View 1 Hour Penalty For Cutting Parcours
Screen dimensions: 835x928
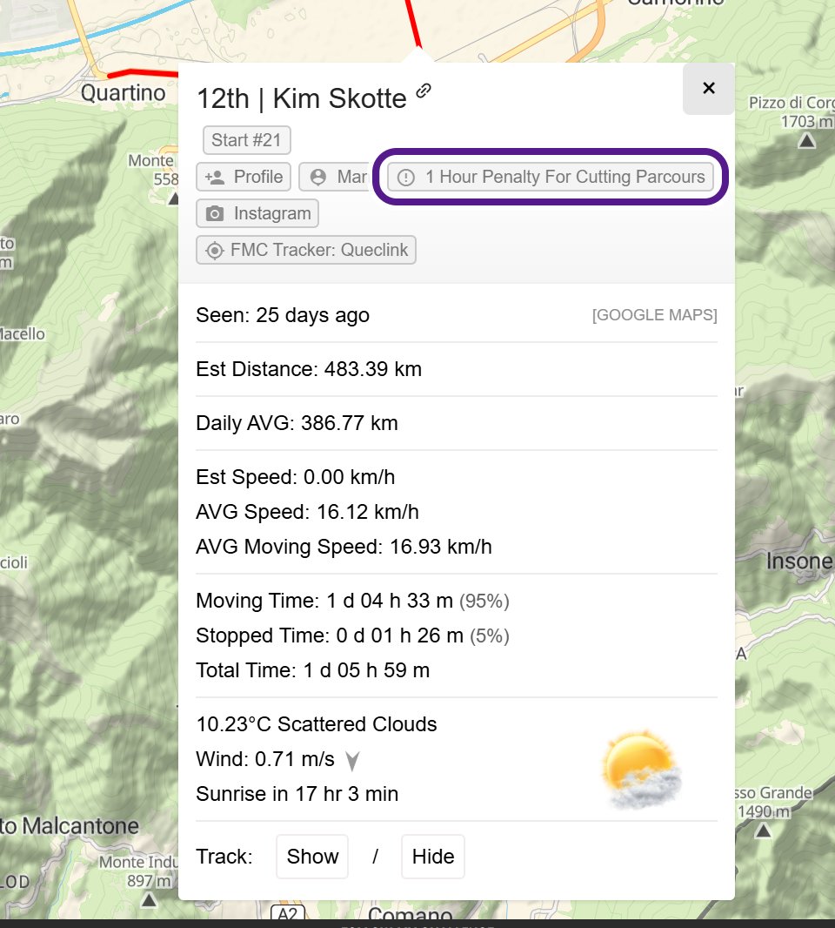[x=551, y=177]
